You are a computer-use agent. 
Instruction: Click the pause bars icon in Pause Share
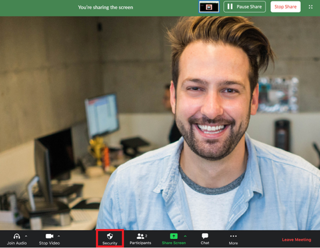point(230,7)
